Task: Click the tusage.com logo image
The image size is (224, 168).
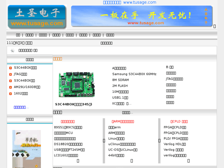Action: click(37, 17)
